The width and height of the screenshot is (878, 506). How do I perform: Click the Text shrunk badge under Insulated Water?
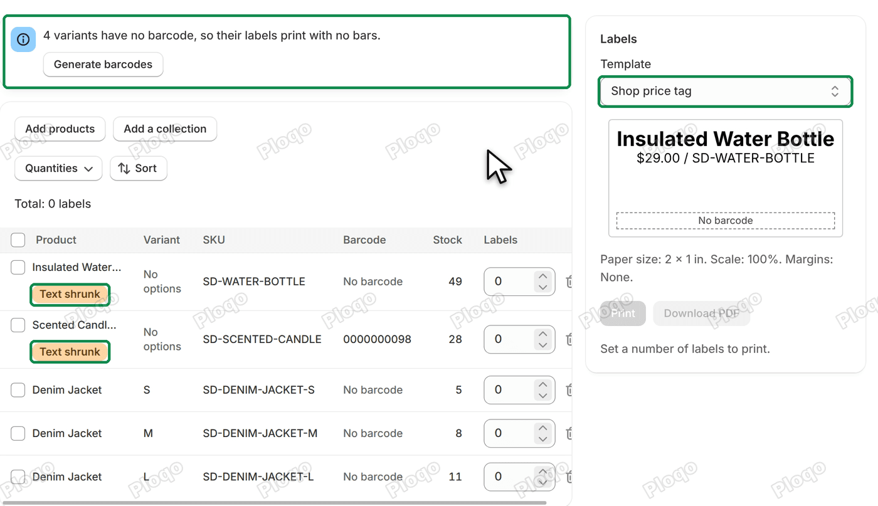coord(70,295)
